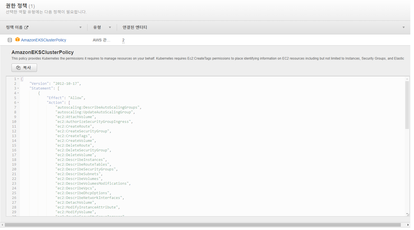Click the ec2:DescribeVolumesModifications line

93,184
